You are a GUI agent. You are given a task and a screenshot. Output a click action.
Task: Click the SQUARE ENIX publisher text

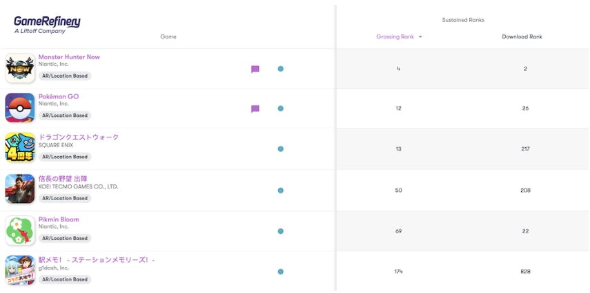pos(56,145)
